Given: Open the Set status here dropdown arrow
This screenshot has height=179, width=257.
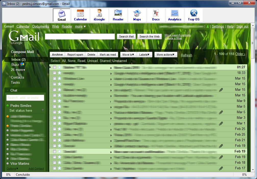Looking at the screenshot, I should [43, 110].
